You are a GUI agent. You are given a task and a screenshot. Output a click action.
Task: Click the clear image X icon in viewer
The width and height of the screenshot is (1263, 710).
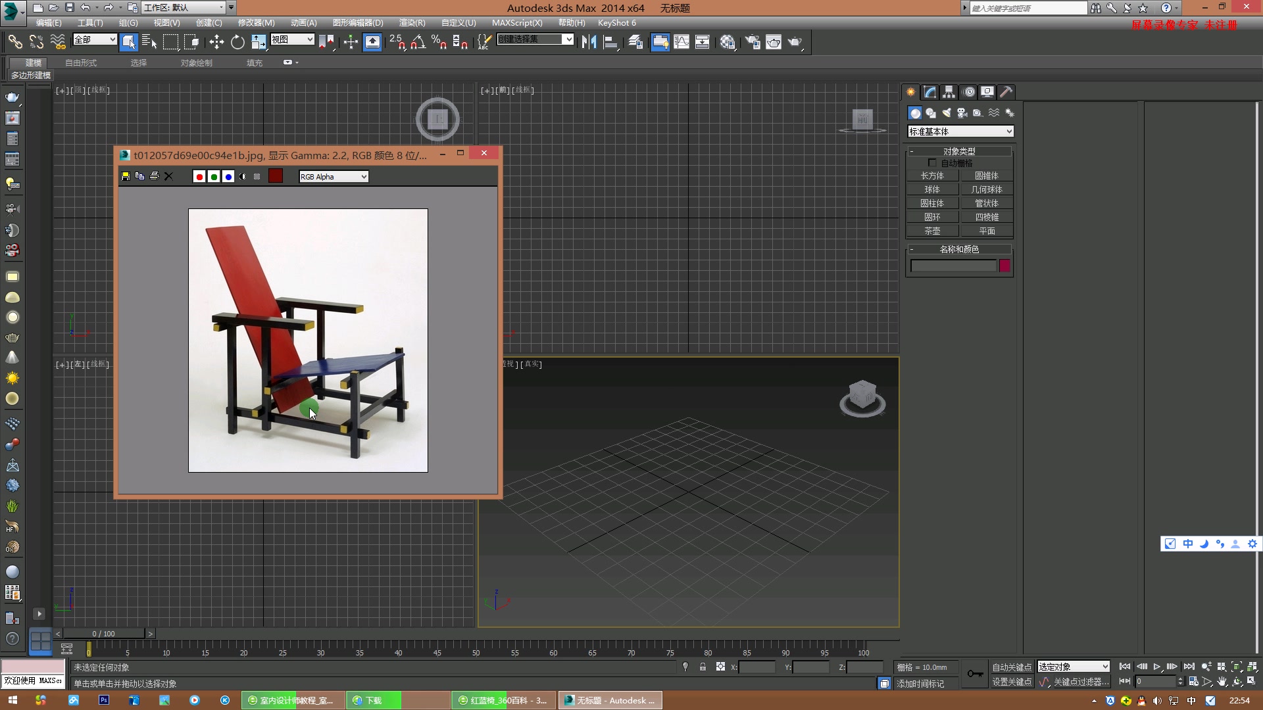pos(168,176)
